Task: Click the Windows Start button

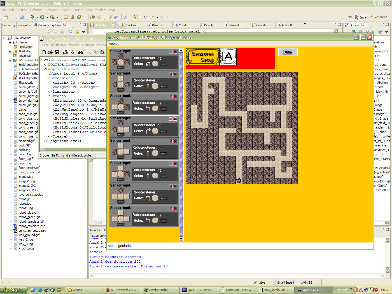Action: pyautogui.click(x=13, y=290)
